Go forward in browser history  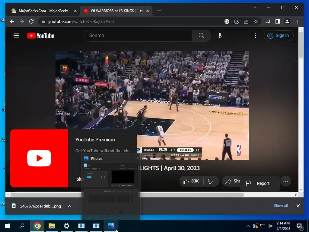[x=22, y=21]
